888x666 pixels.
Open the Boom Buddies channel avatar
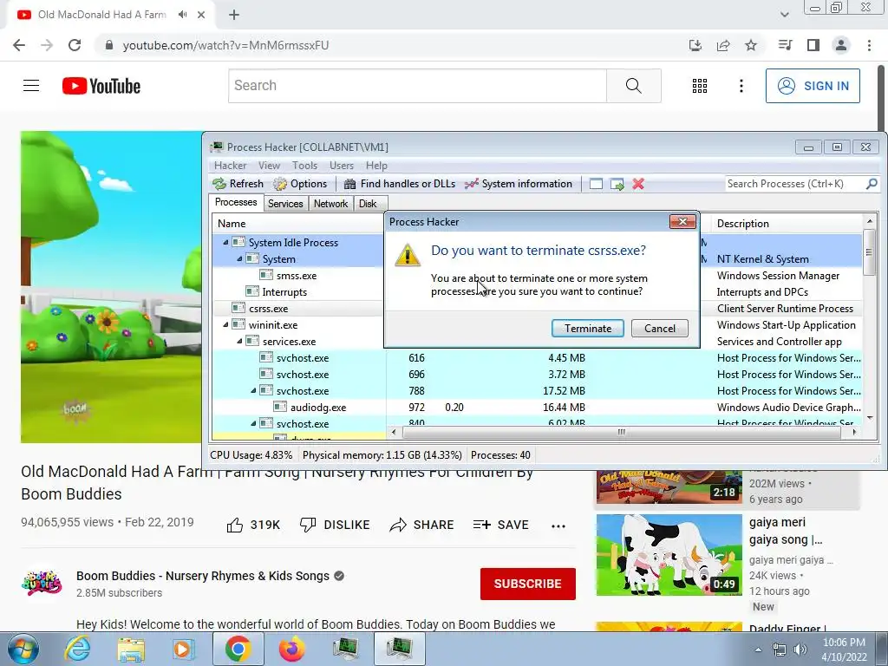pyautogui.click(x=42, y=584)
